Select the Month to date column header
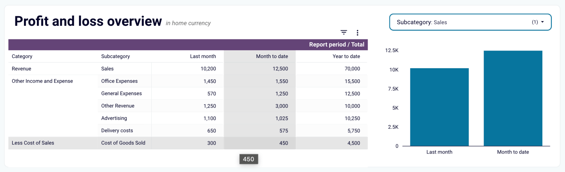The height and width of the screenshot is (172, 565). [x=272, y=56]
